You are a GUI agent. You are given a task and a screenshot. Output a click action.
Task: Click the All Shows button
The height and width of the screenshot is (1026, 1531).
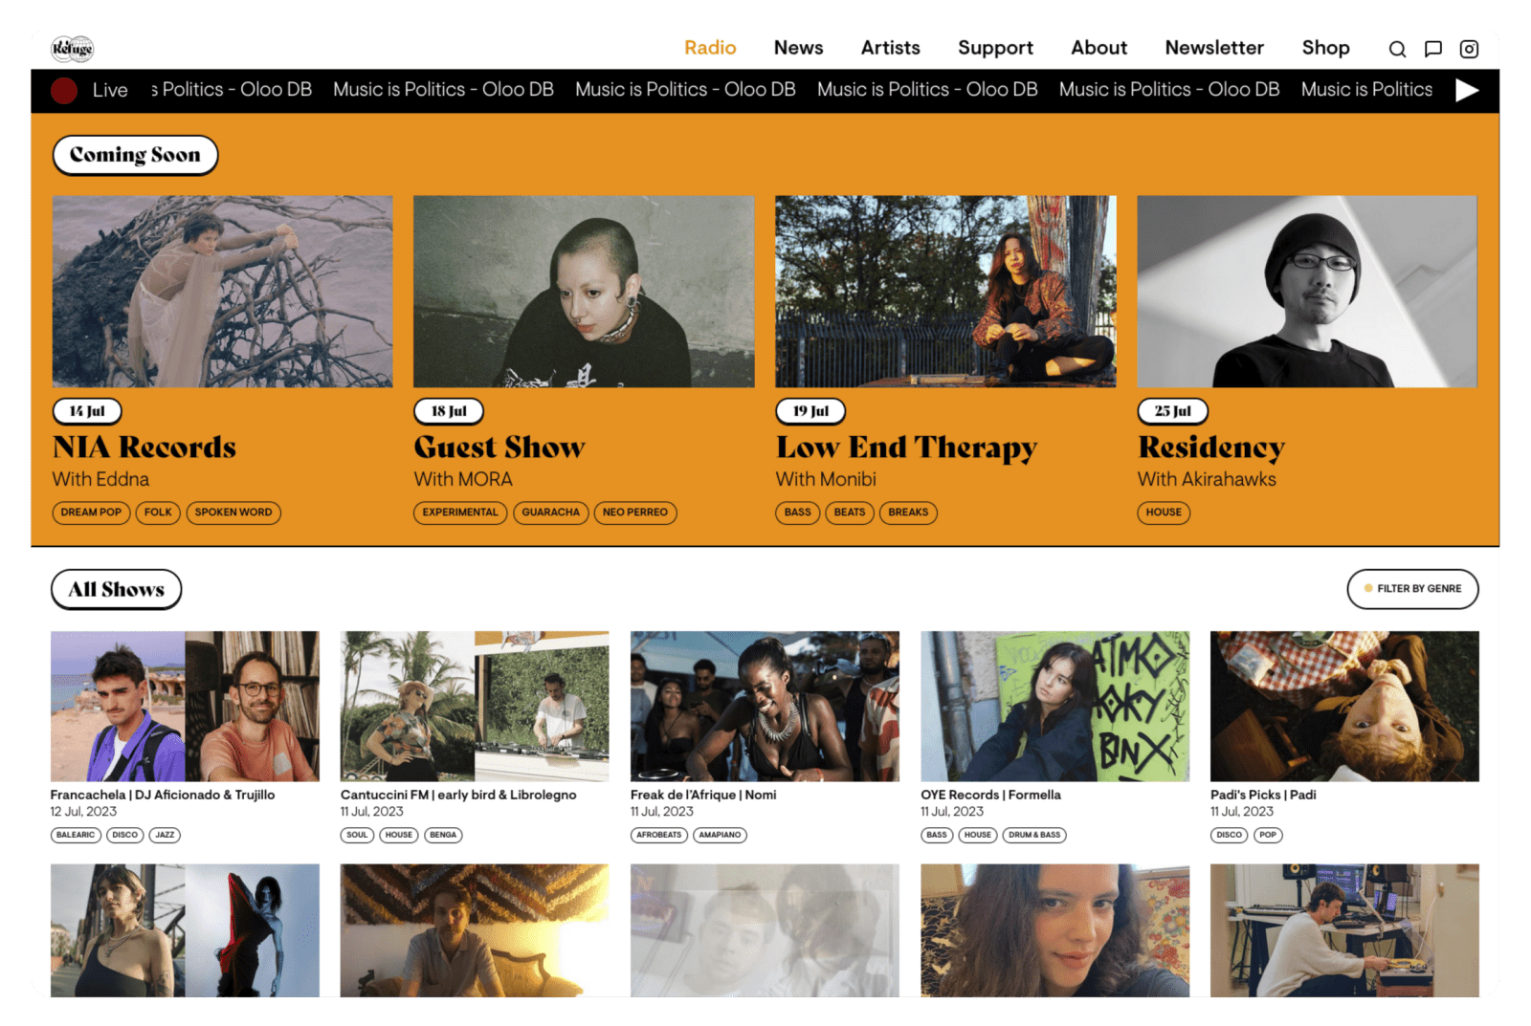pos(116,589)
